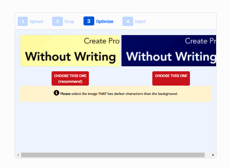The height and width of the screenshot is (168, 229).
Task: Click the hint text about darker characters
Action: click(x=119, y=94)
